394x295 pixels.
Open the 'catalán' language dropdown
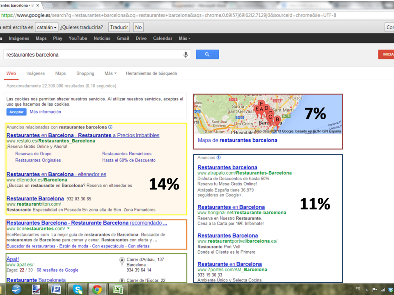[46, 27]
